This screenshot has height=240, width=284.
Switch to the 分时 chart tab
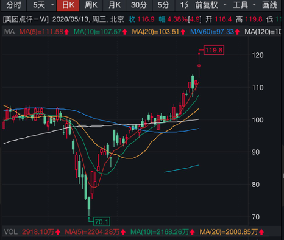point(13,5)
